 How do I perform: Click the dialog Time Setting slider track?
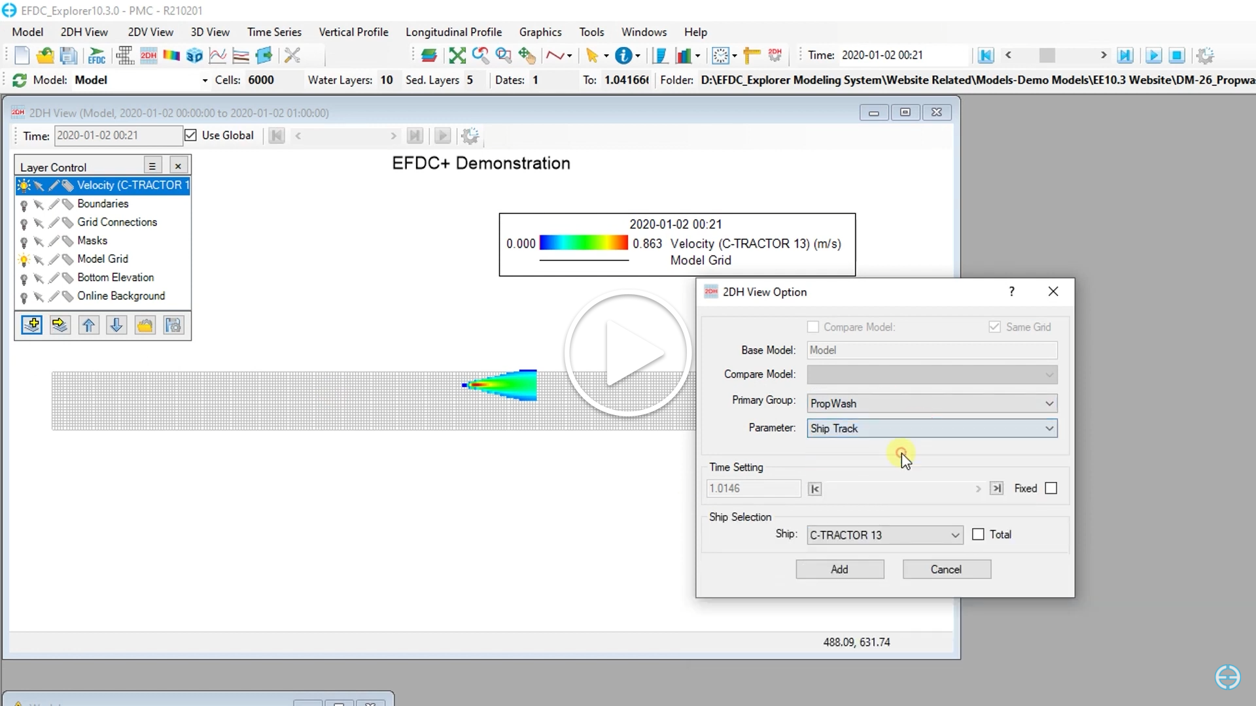[896, 489]
